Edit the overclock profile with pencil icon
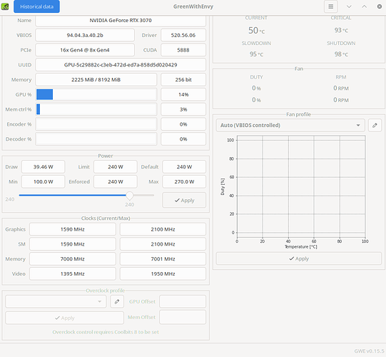The height and width of the screenshot is (357, 386). click(117, 301)
